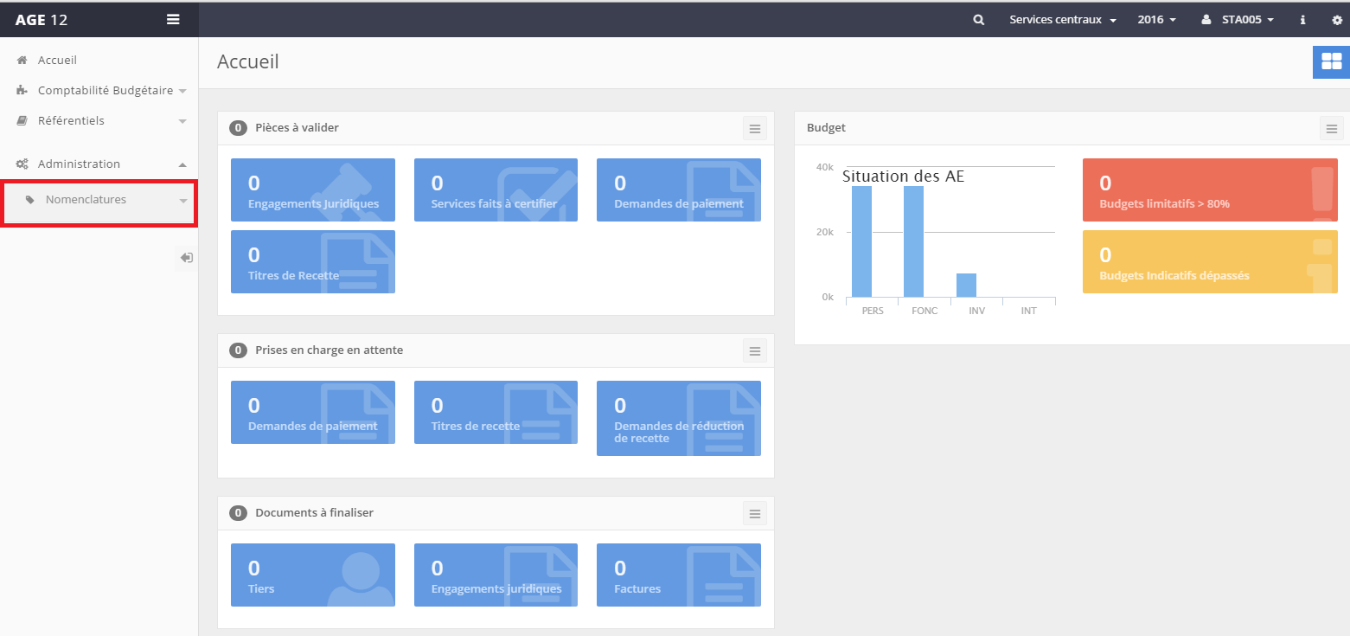1350x636 pixels.
Task: Expand the Comptabilité Budgétaire menu
Action: (104, 91)
